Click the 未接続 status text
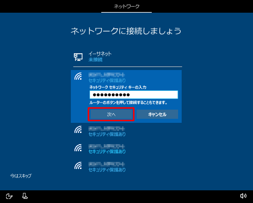The height and width of the screenshot is (203, 253). point(96,59)
